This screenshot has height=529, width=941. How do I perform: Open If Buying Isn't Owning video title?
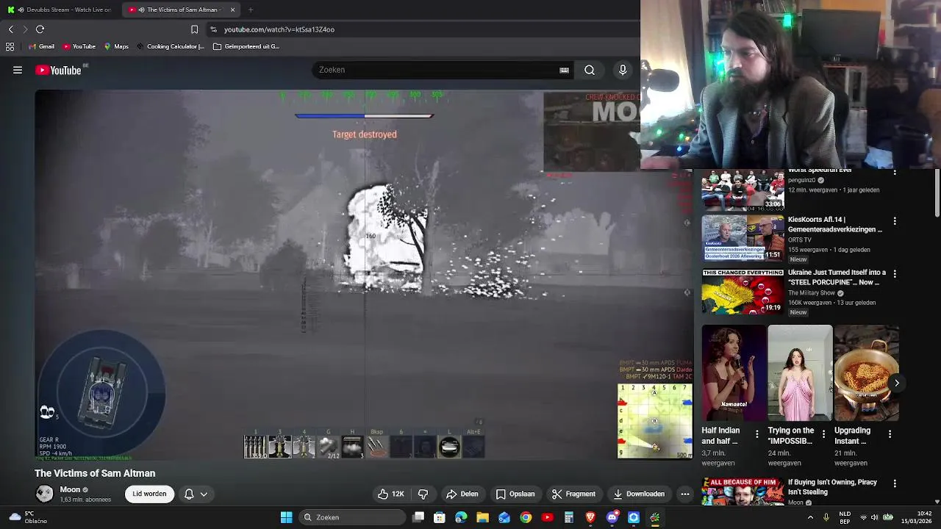click(x=832, y=487)
